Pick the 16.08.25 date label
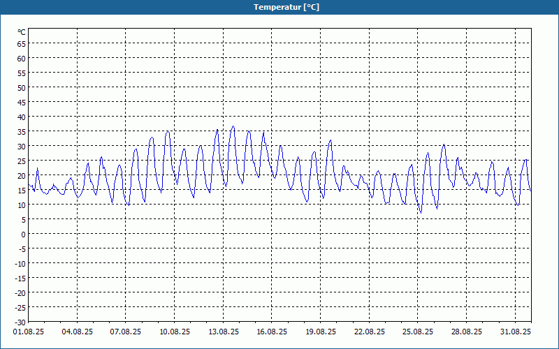Image resolution: width=559 pixels, height=349 pixels. point(272,332)
